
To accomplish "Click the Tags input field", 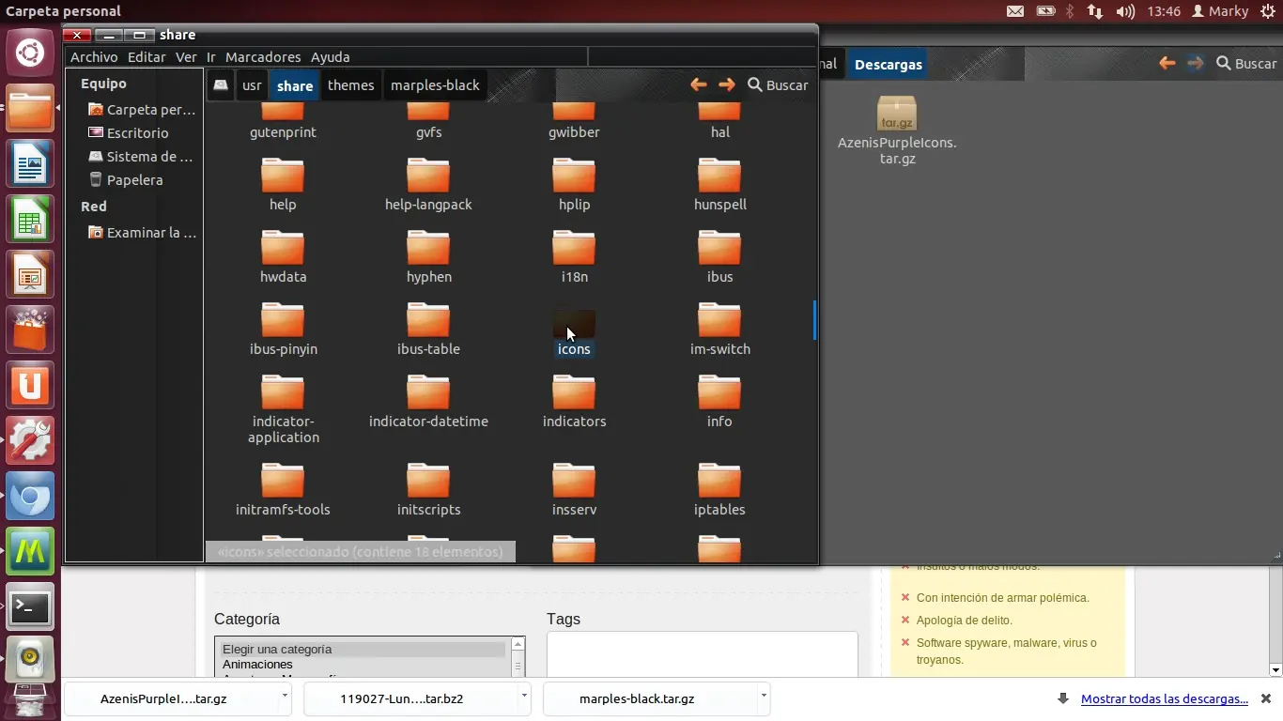I will tap(702, 653).
